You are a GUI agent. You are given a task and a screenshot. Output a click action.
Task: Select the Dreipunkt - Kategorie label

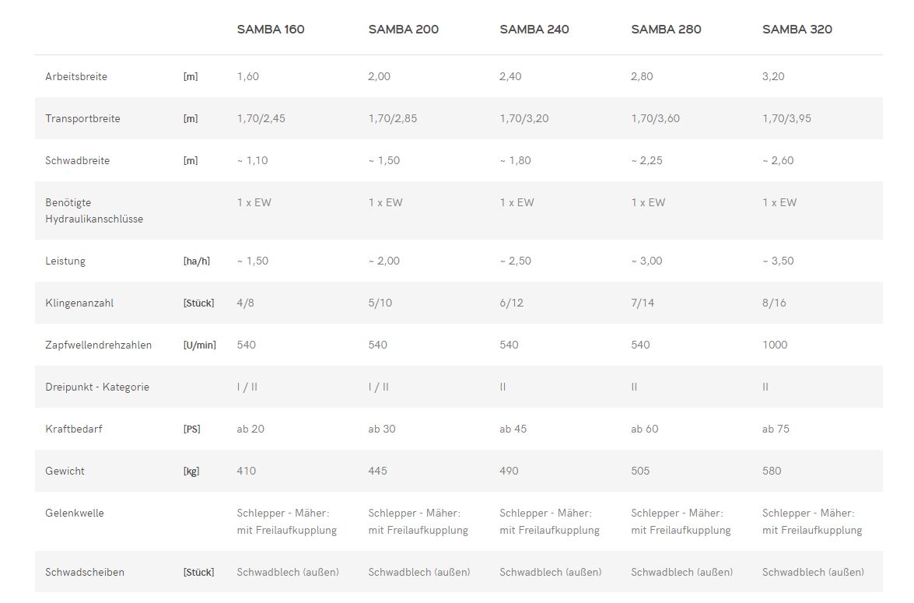click(97, 387)
